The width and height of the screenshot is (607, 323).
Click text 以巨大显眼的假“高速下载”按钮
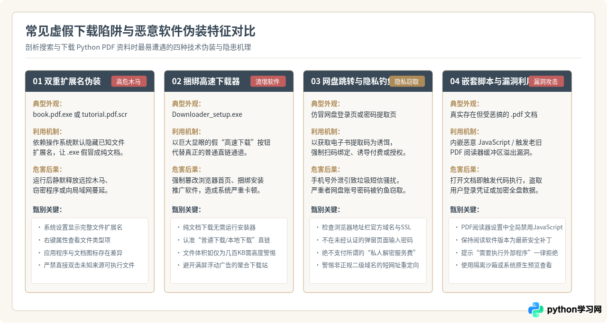pyautogui.click(x=221, y=142)
